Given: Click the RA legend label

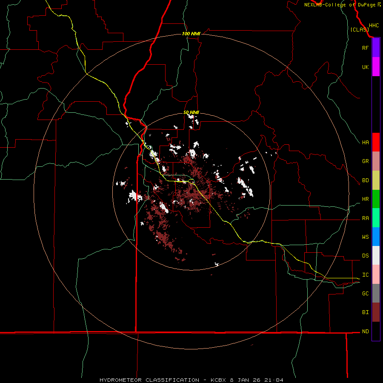Looking at the screenshot, I should [x=365, y=218].
